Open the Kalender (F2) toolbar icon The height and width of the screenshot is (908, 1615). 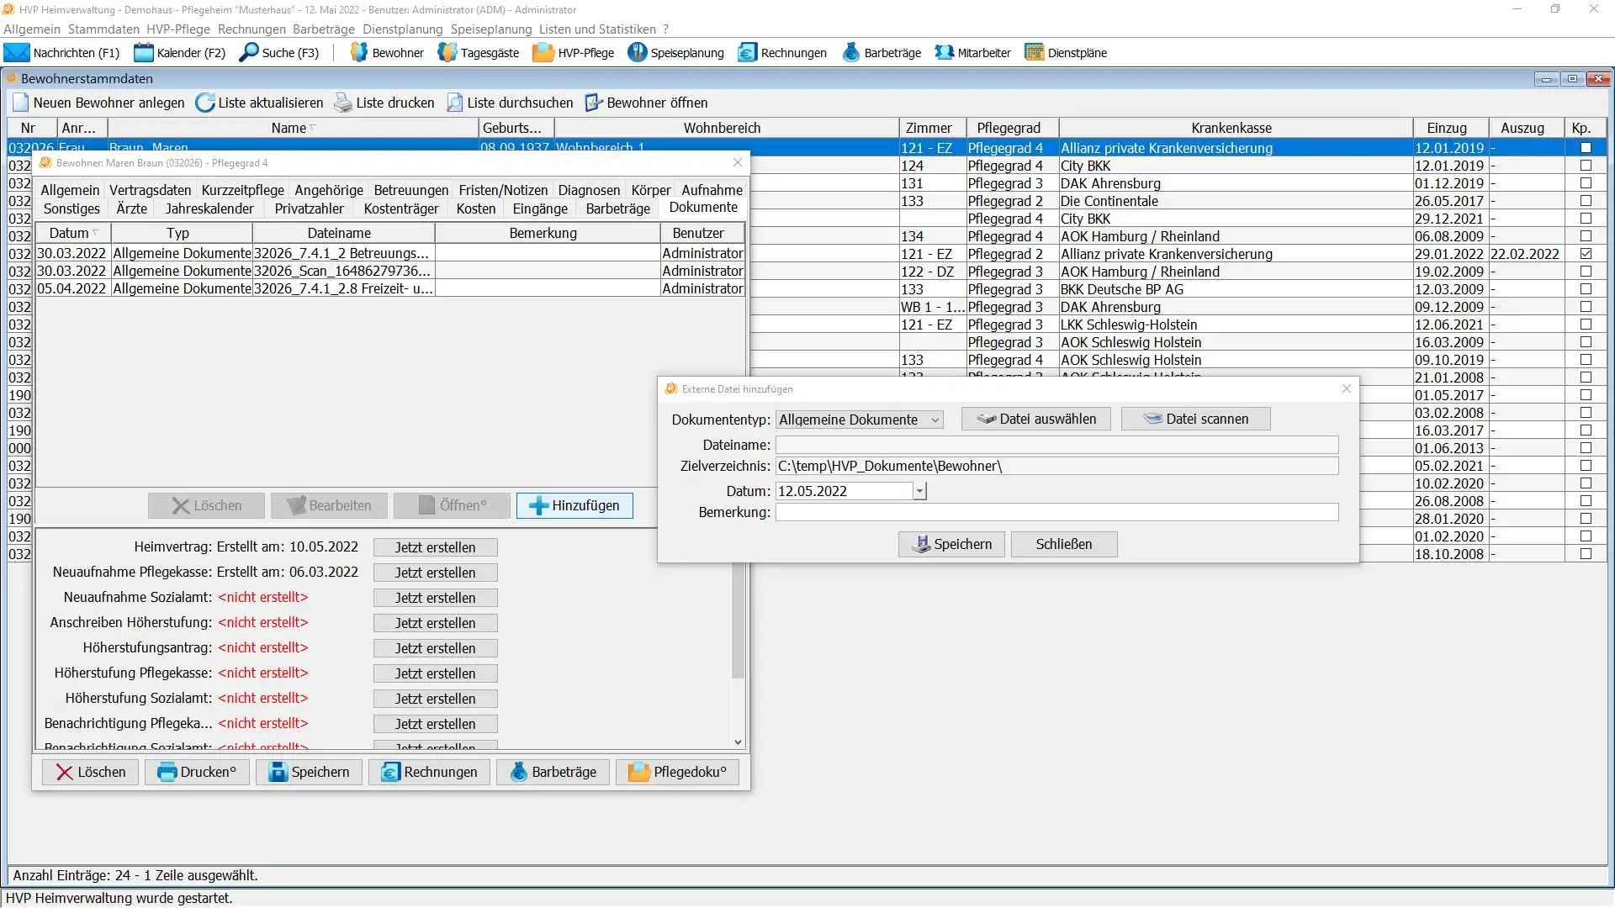144,52
